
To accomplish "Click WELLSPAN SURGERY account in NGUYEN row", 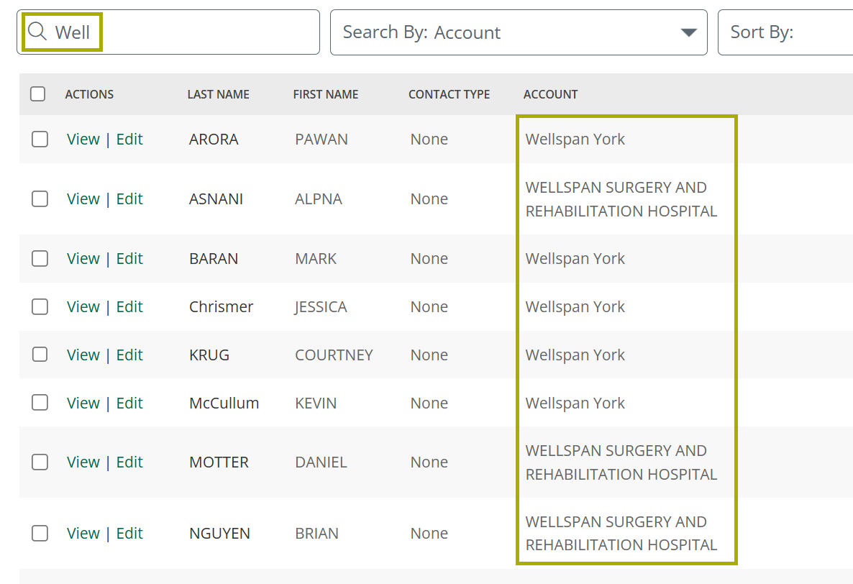I will (x=621, y=534).
